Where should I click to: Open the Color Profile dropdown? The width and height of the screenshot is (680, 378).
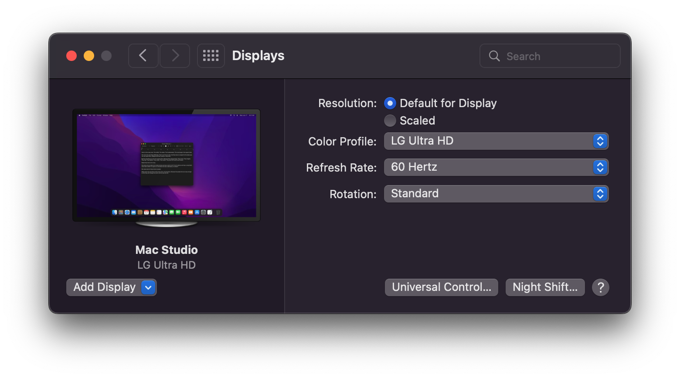[x=496, y=141]
